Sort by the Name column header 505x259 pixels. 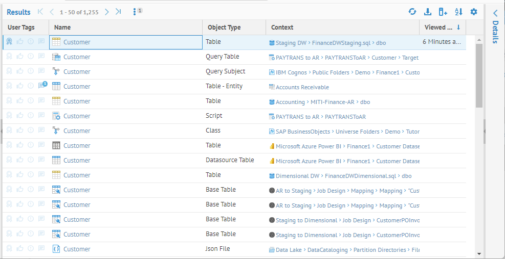coord(62,28)
